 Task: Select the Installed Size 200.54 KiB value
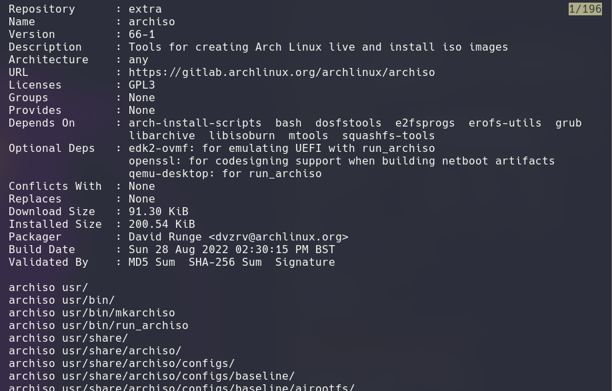tap(161, 224)
